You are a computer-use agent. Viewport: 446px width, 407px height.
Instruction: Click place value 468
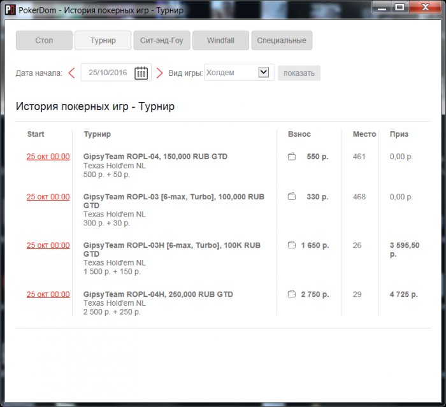(359, 197)
